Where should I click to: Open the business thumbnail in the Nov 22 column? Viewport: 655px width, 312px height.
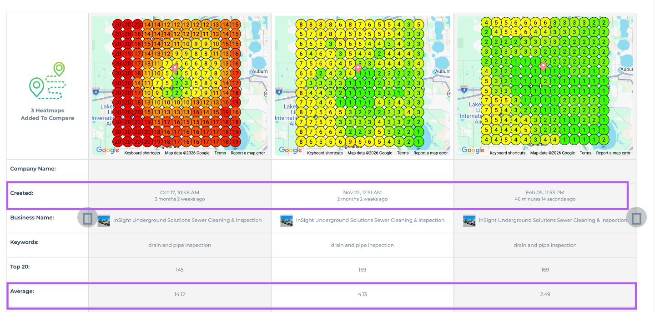(x=287, y=221)
